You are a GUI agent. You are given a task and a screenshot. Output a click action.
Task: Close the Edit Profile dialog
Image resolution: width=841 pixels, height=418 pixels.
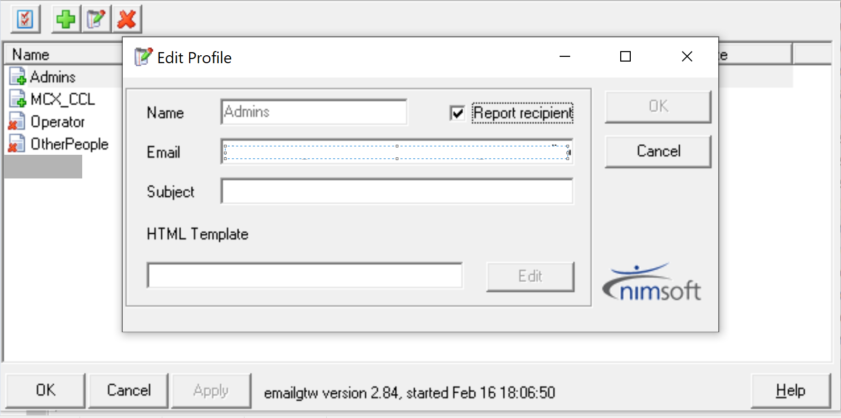(687, 56)
